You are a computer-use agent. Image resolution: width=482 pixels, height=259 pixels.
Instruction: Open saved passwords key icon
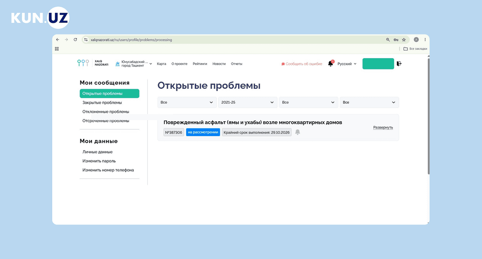[396, 40]
